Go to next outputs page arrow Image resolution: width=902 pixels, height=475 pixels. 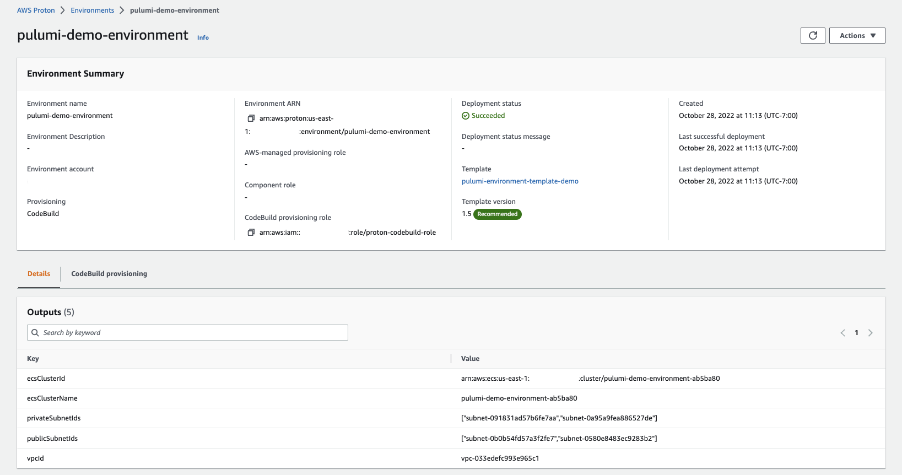coord(871,333)
